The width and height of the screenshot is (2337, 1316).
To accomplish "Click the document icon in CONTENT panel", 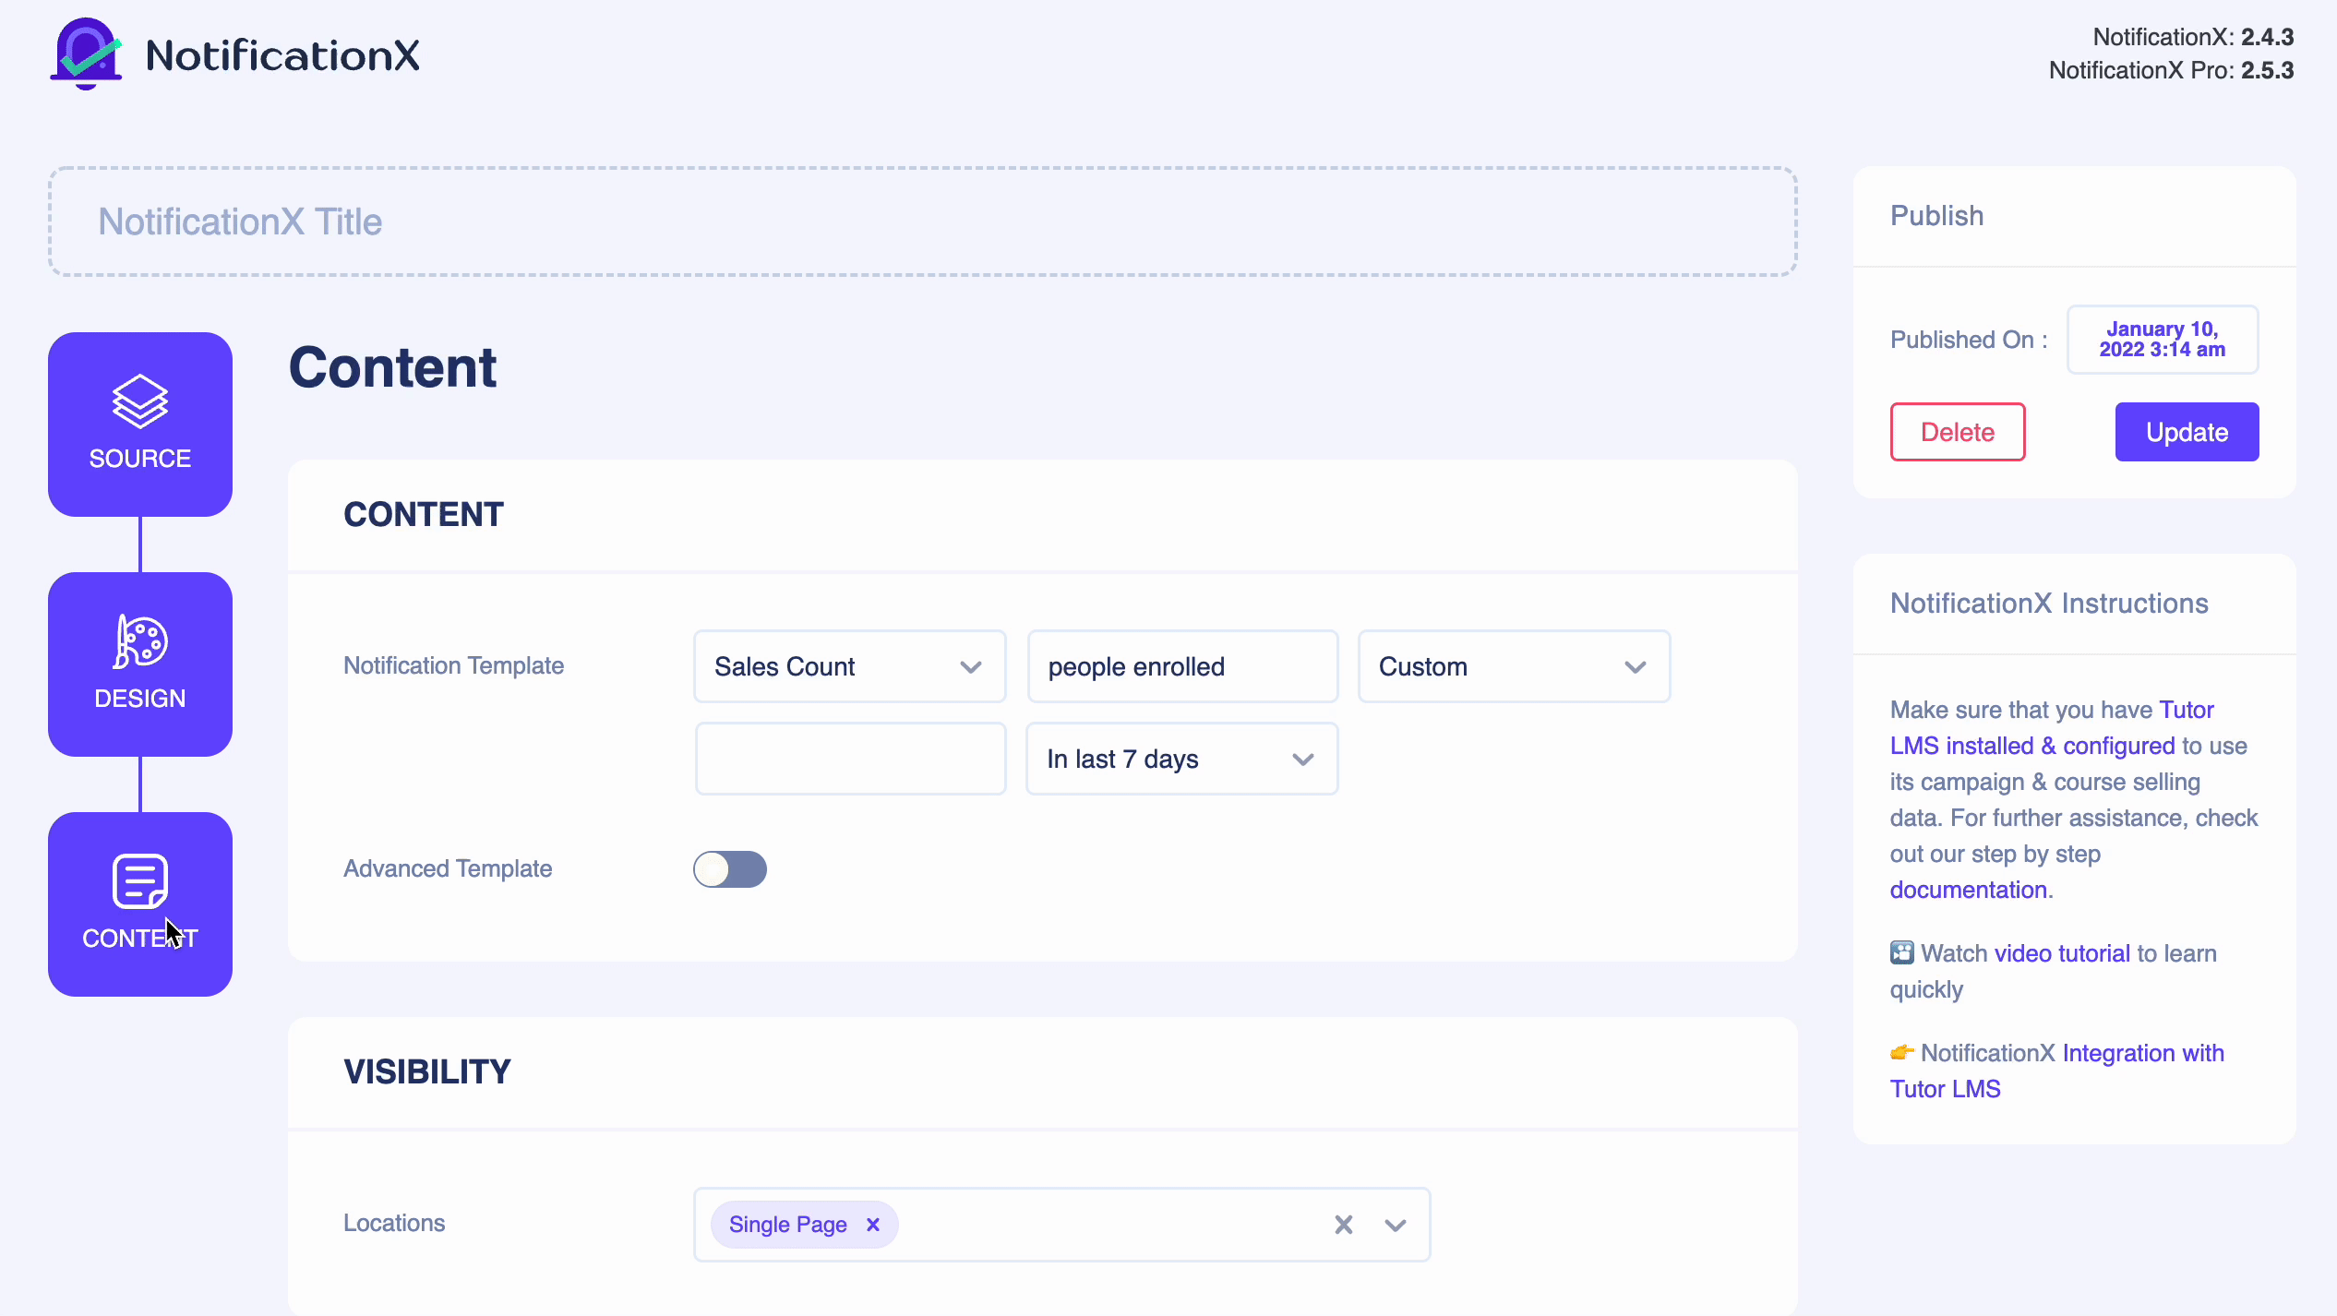I will point(139,881).
